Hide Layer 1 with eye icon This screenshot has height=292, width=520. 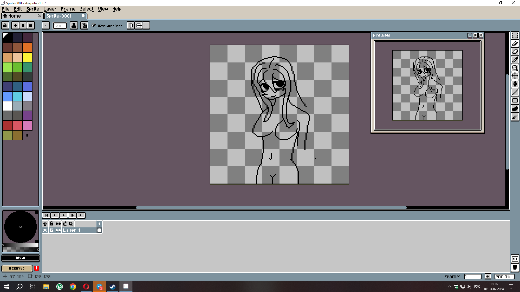point(45,230)
